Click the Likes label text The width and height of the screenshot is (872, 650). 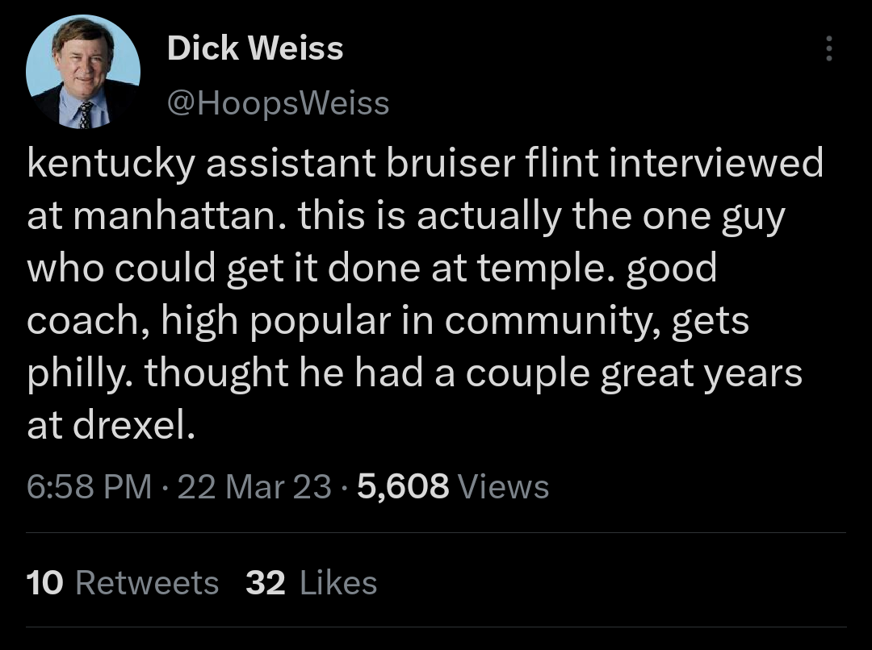[x=338, y=582]
